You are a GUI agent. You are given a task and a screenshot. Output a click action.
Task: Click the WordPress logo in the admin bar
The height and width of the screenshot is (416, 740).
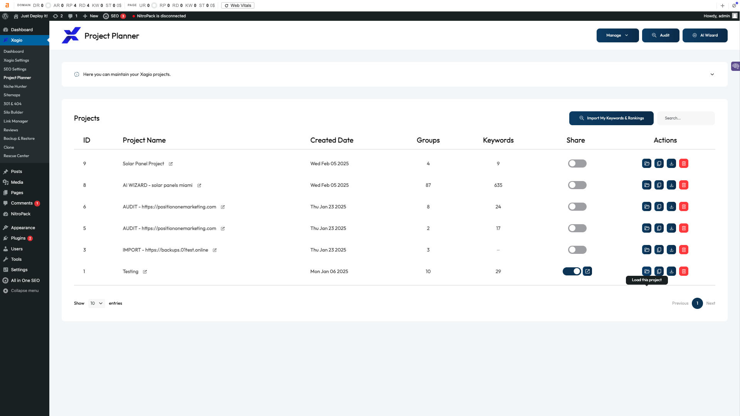click(x=5, y=16)
